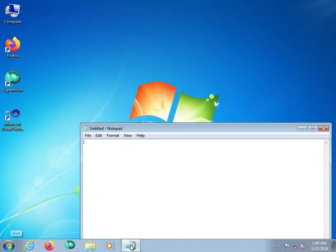Open Windows Explorer from the taskbar

point(90,245)
